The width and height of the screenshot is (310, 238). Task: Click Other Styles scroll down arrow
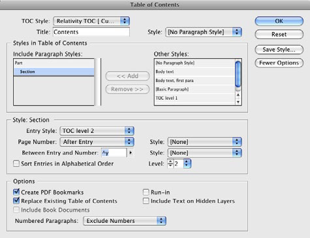(238, 102)
